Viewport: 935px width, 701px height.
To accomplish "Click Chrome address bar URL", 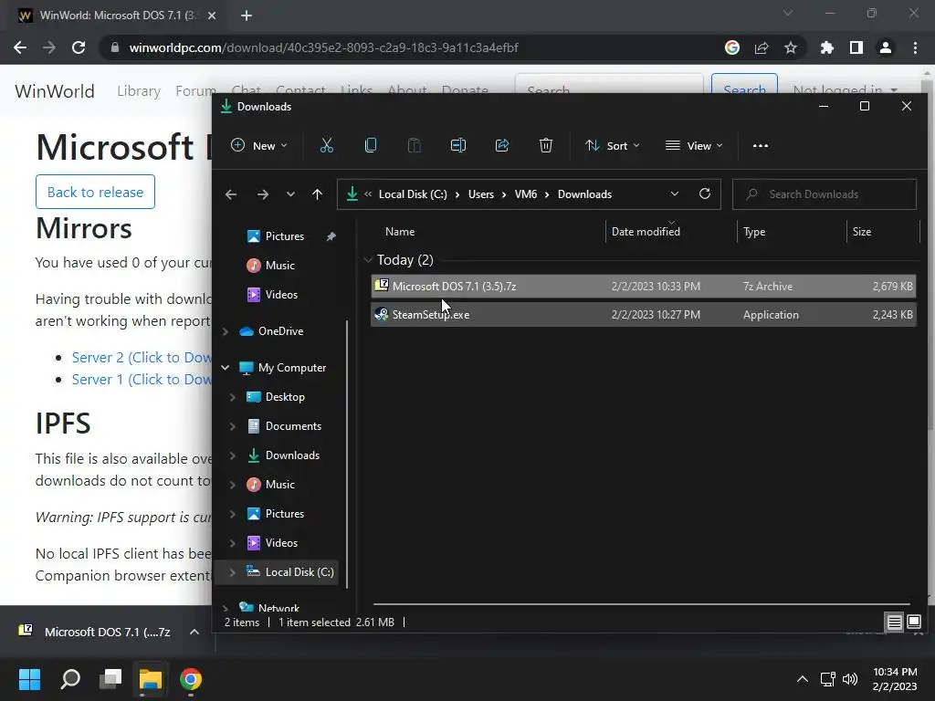I will pyautogui.click(x=324, y=47).
